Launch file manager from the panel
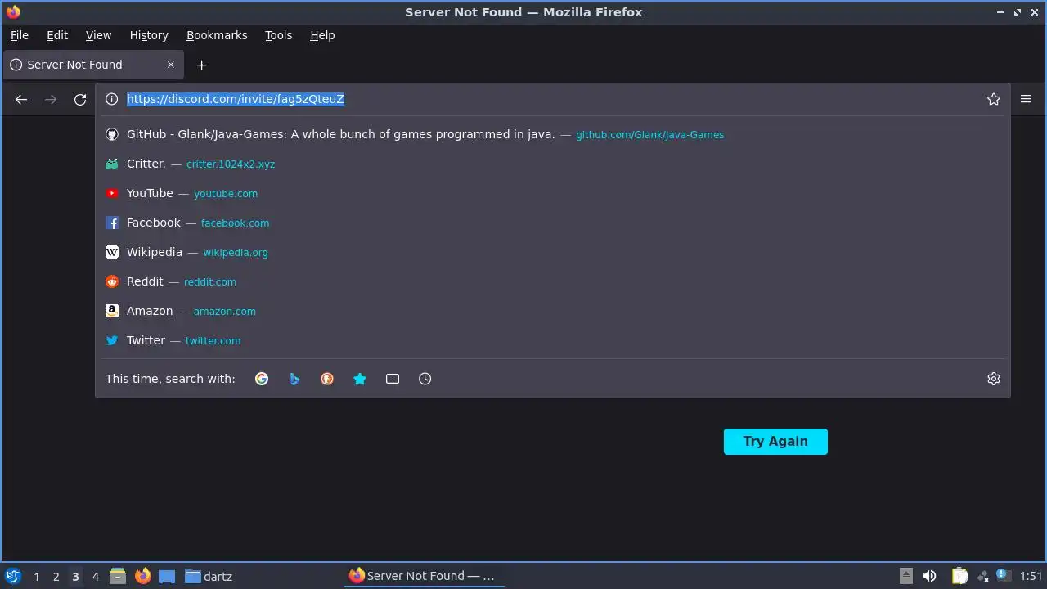Image resolution: width=1047 pixels, height=589 pixels. pos(118,576)
